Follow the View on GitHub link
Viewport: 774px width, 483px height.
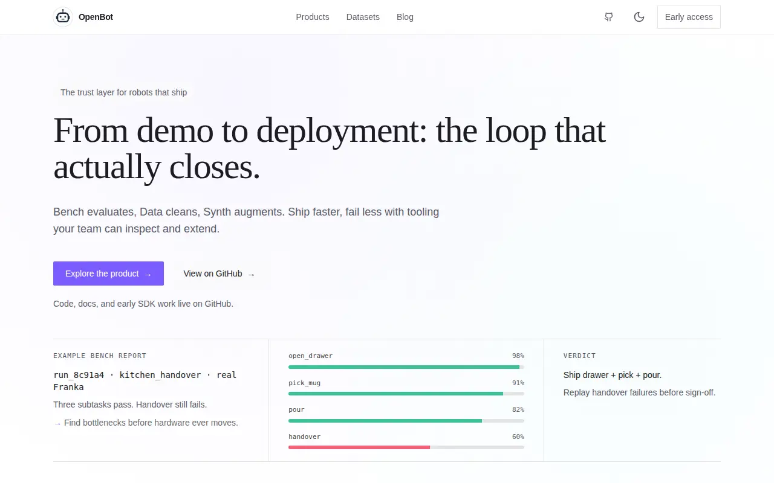click(220, 273)
